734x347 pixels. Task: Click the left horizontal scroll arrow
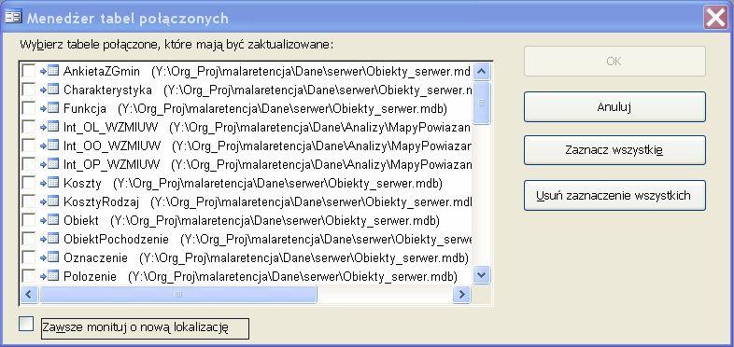point(30,294)
